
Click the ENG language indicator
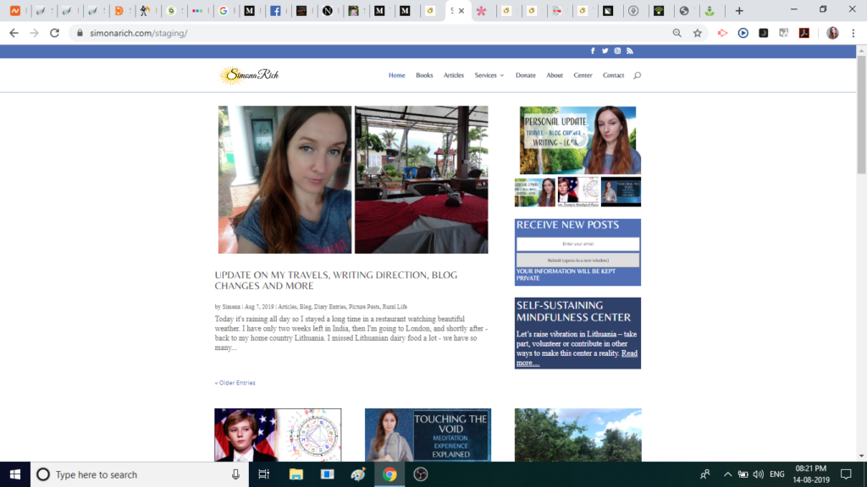pyautogui.click(x=777, y=474)
